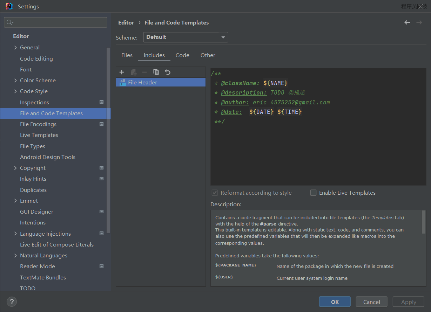This screenshot has height=312, width=431.
Task: Click the Copy Template icon
Action: [x=156, y=72]
